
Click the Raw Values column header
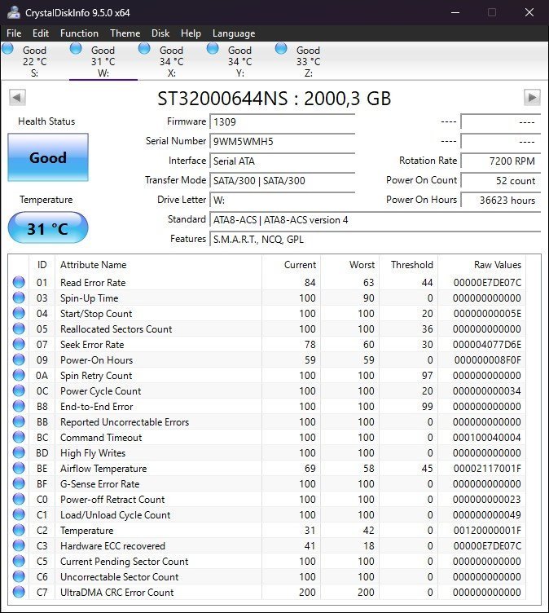tap(497, 265)
